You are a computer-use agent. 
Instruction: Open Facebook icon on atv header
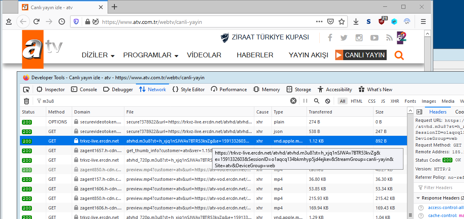[330, 38]
